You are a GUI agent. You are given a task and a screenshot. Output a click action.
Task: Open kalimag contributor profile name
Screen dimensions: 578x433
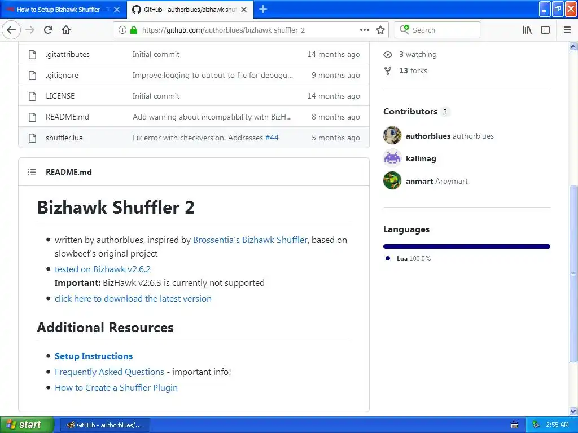click(x=421, y=158)
